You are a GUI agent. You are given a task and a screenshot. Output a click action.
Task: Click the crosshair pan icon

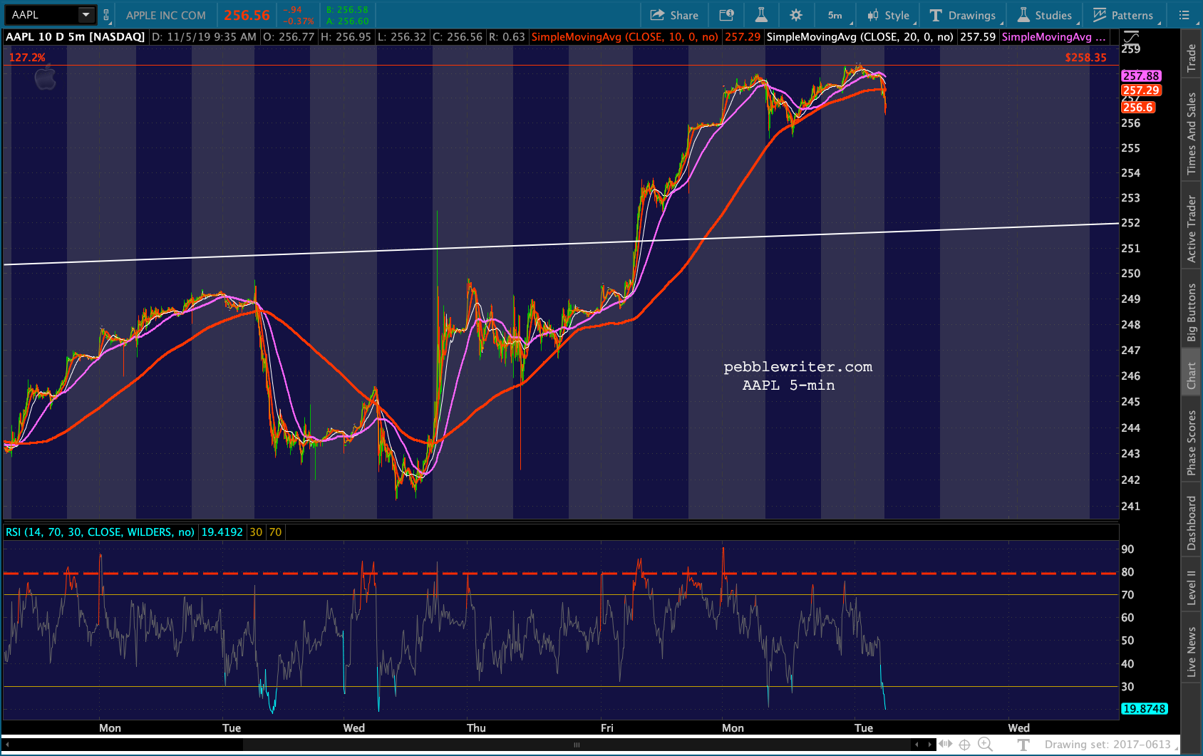click(x=964, y=744)
